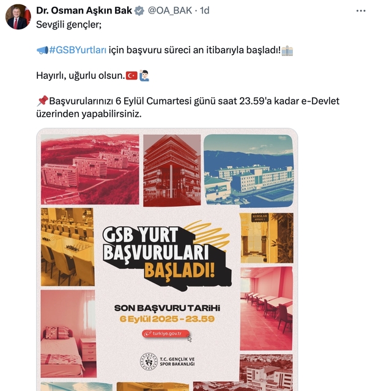The width and height of the screenshot is (370, 391).
Task: Open the three-dot more options menu
Action: point(361,11)
